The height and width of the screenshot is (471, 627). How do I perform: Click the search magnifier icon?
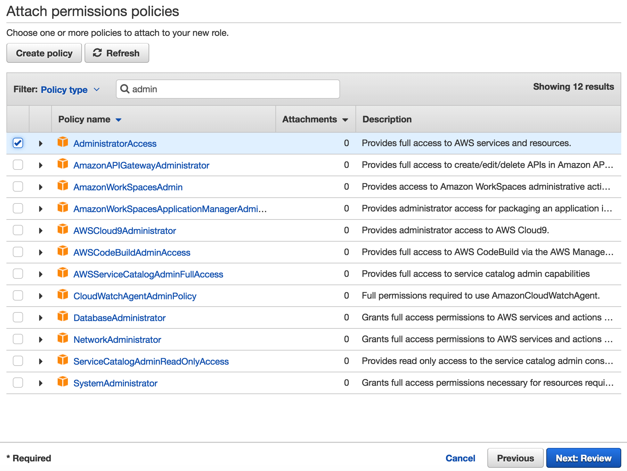tap(125, 89)
